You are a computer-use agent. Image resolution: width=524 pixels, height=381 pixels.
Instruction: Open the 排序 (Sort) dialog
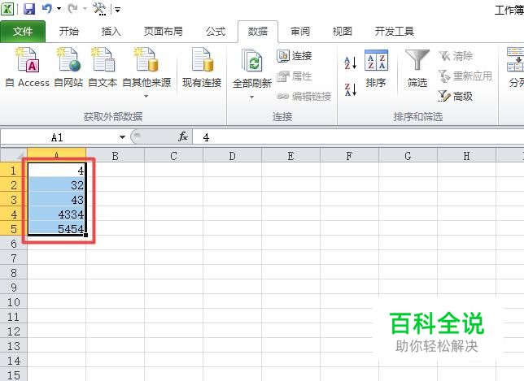[376, 68]
